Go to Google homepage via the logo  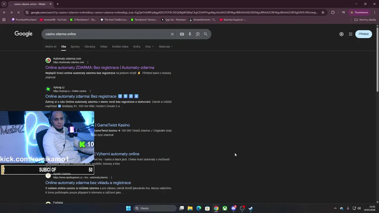pos(23,34)
